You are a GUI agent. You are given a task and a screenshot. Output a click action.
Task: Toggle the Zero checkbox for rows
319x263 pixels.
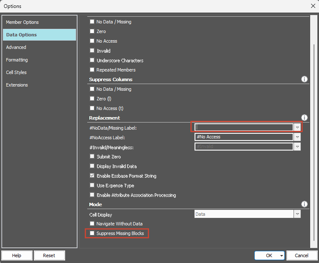(92, 31)
